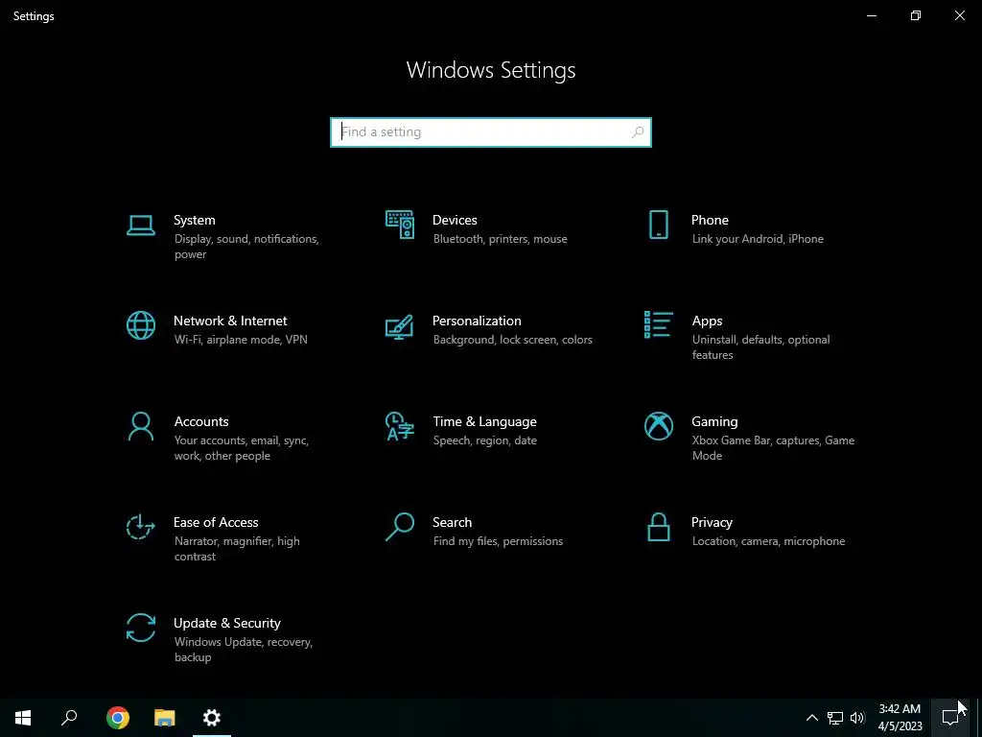Open the volume speaker tray icon
Viewport: 982px width, 737px height.
point(857,718)
